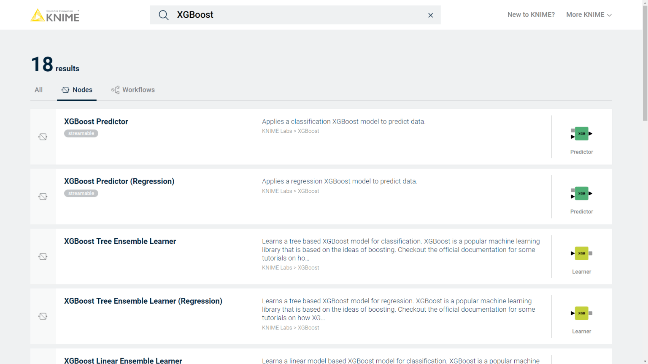648x364 pixels.
Task: Click the 'Predictor' label of XGBoost Predictor
Action: (x=581, y=152)
